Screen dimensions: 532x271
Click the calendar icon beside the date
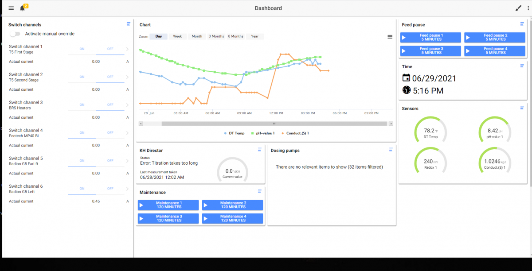pyautogui.click(x=406, y=78)
